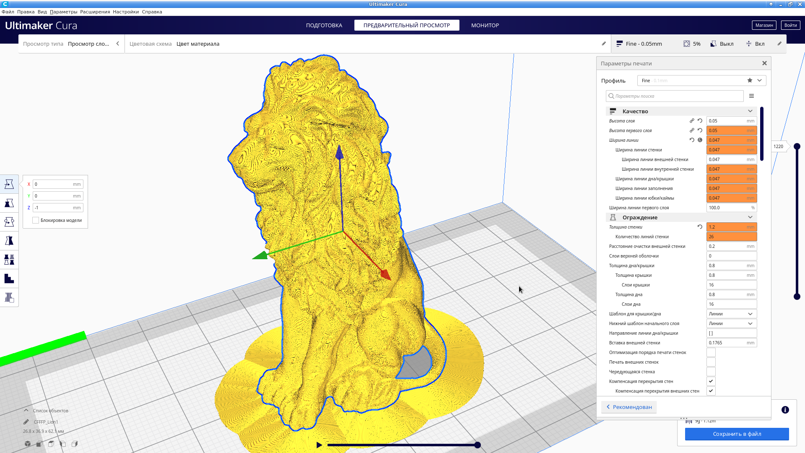This screenshot has height=453, width=805.
Task: Select the Move tool in left toolbar
Action: point(9,184)
